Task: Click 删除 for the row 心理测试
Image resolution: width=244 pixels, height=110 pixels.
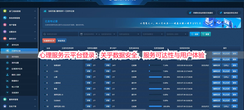Action: [234, 83]
